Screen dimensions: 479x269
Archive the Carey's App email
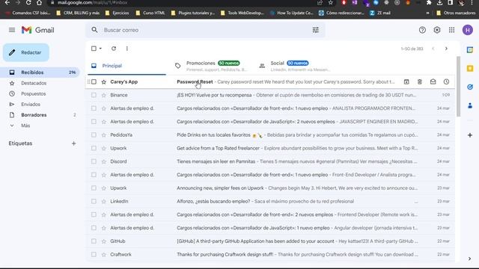point(406,81)
